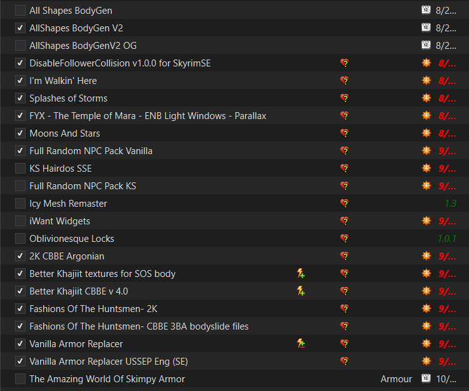
Task: Click calendar icon in AllShapes BodyGen V2 row
Action: coord(426,28)
